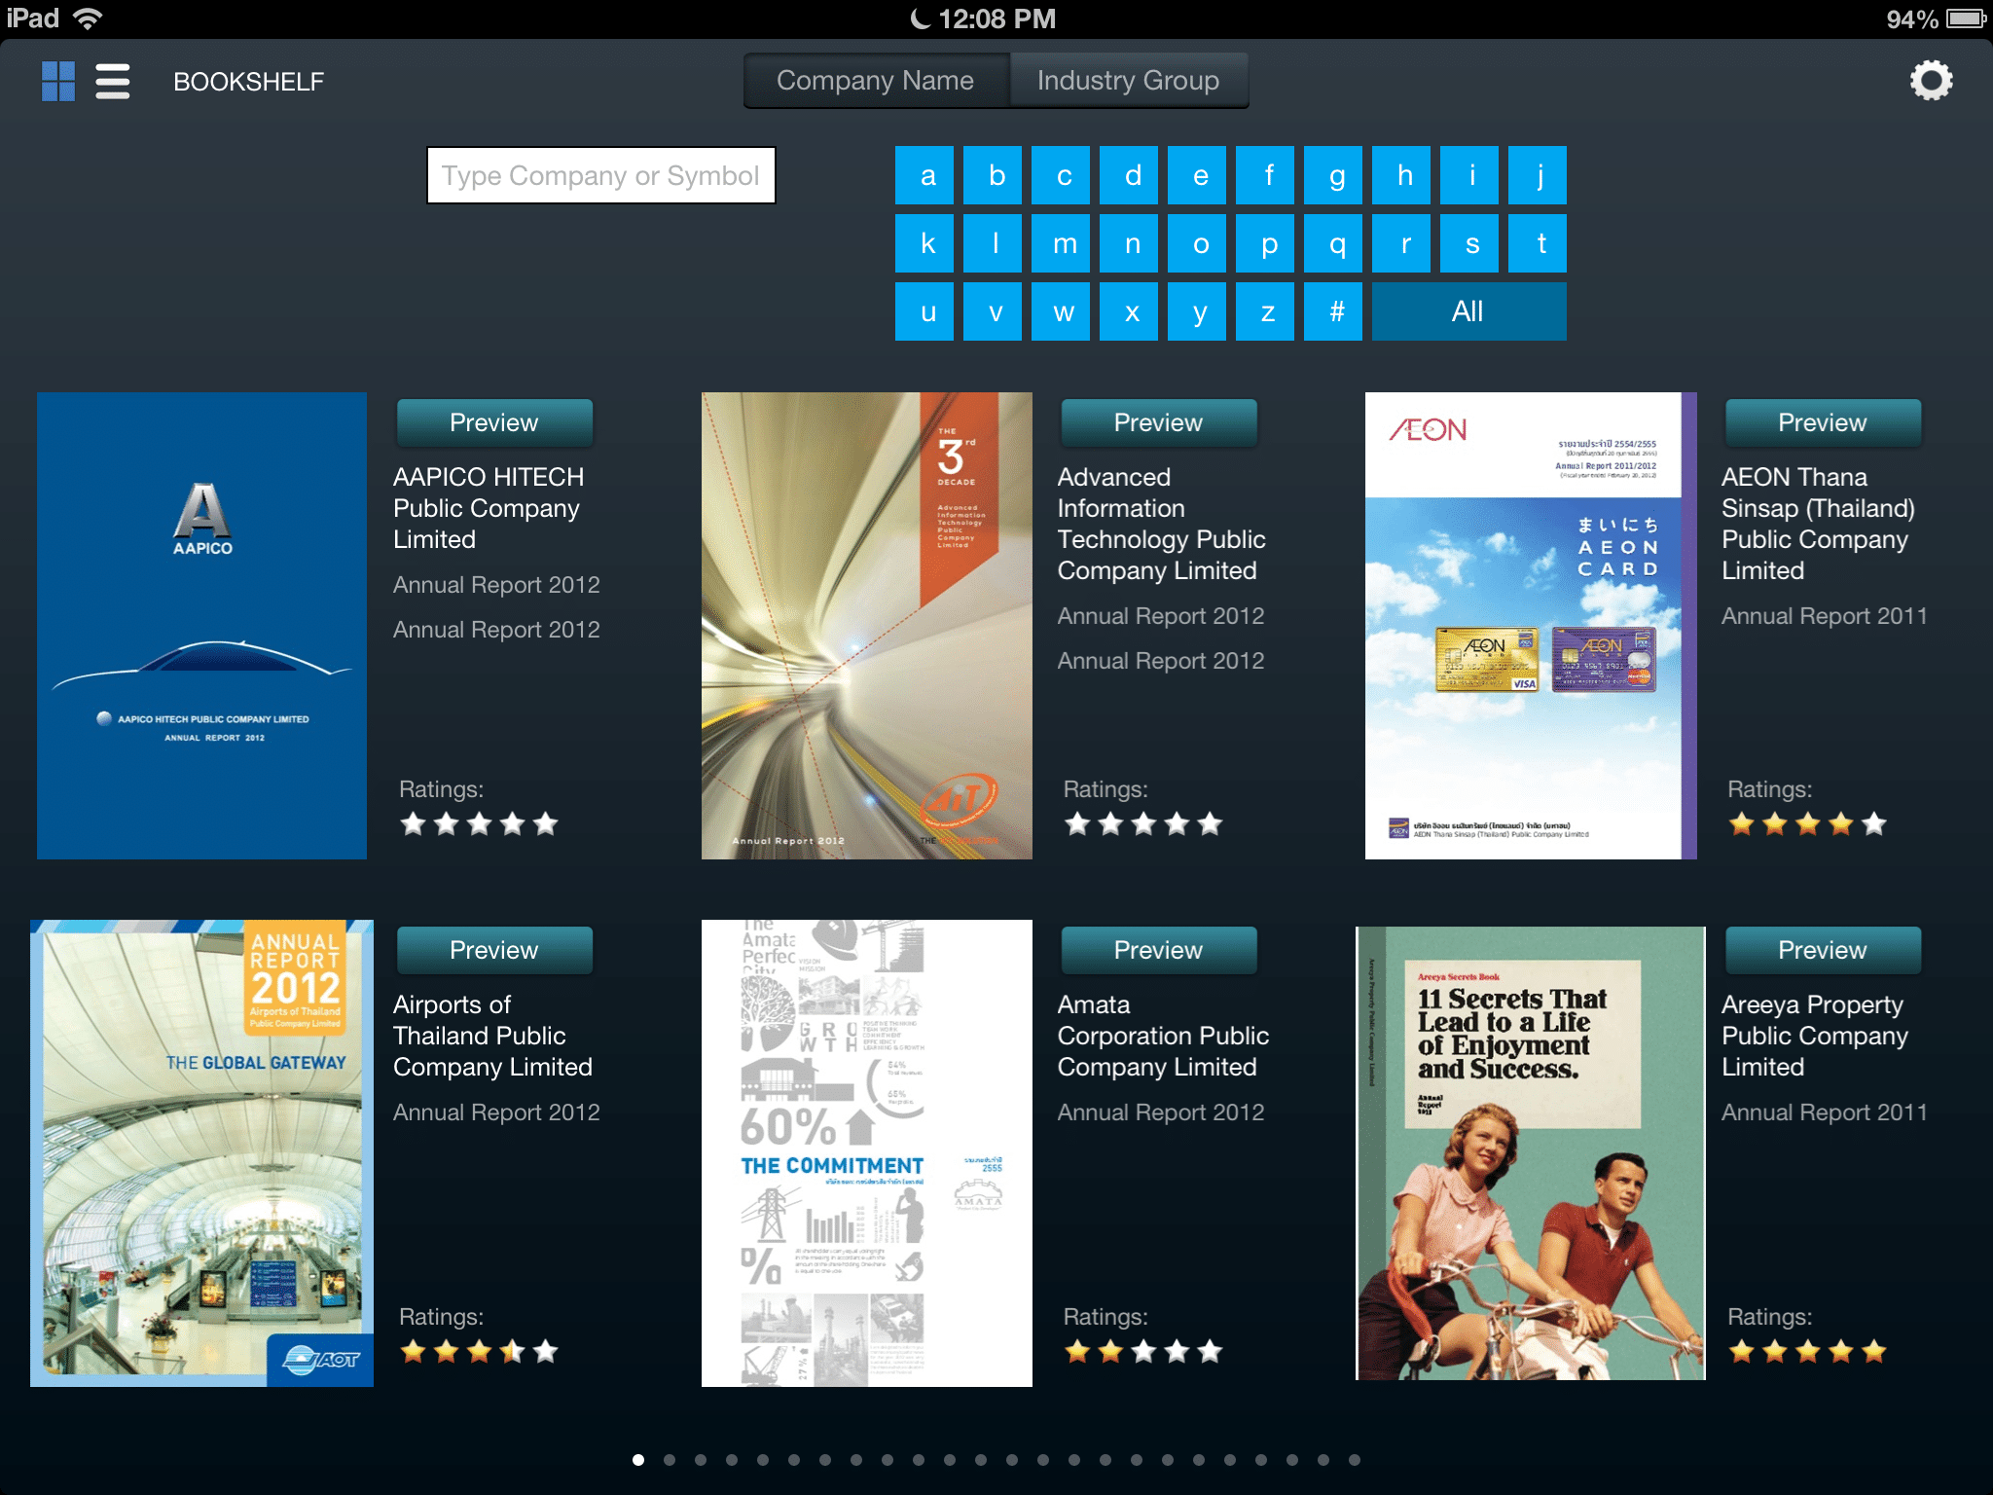Rate Advanced Information Technology stars
1993x1495 pixels.
coord(1143,824)
